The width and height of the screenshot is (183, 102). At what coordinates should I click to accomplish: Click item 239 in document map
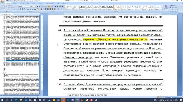[x=21, y=62]
